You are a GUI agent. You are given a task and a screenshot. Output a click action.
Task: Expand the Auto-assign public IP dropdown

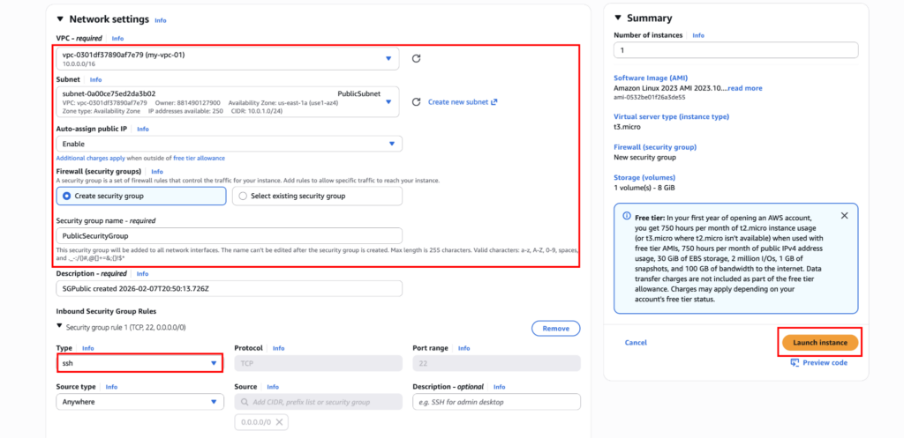(x=391, y=144)
